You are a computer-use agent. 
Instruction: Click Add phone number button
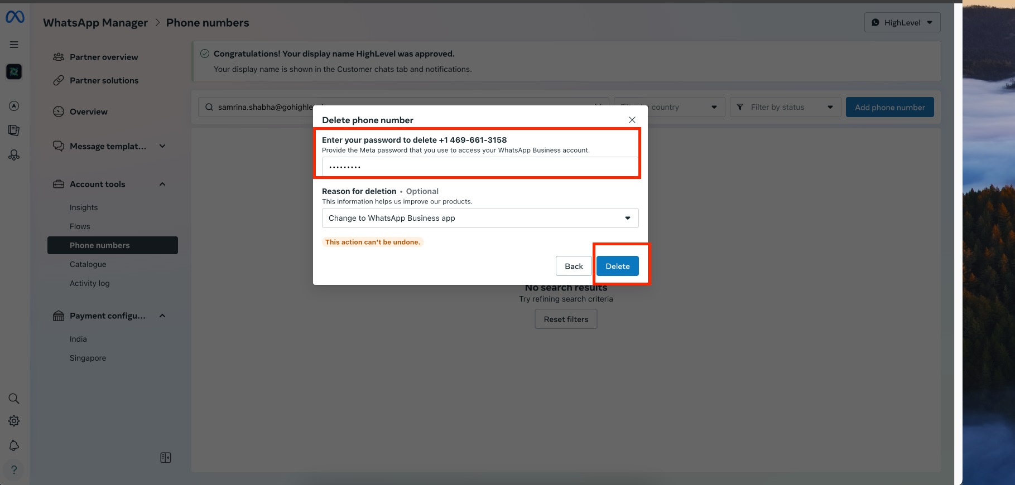(890, 107)
